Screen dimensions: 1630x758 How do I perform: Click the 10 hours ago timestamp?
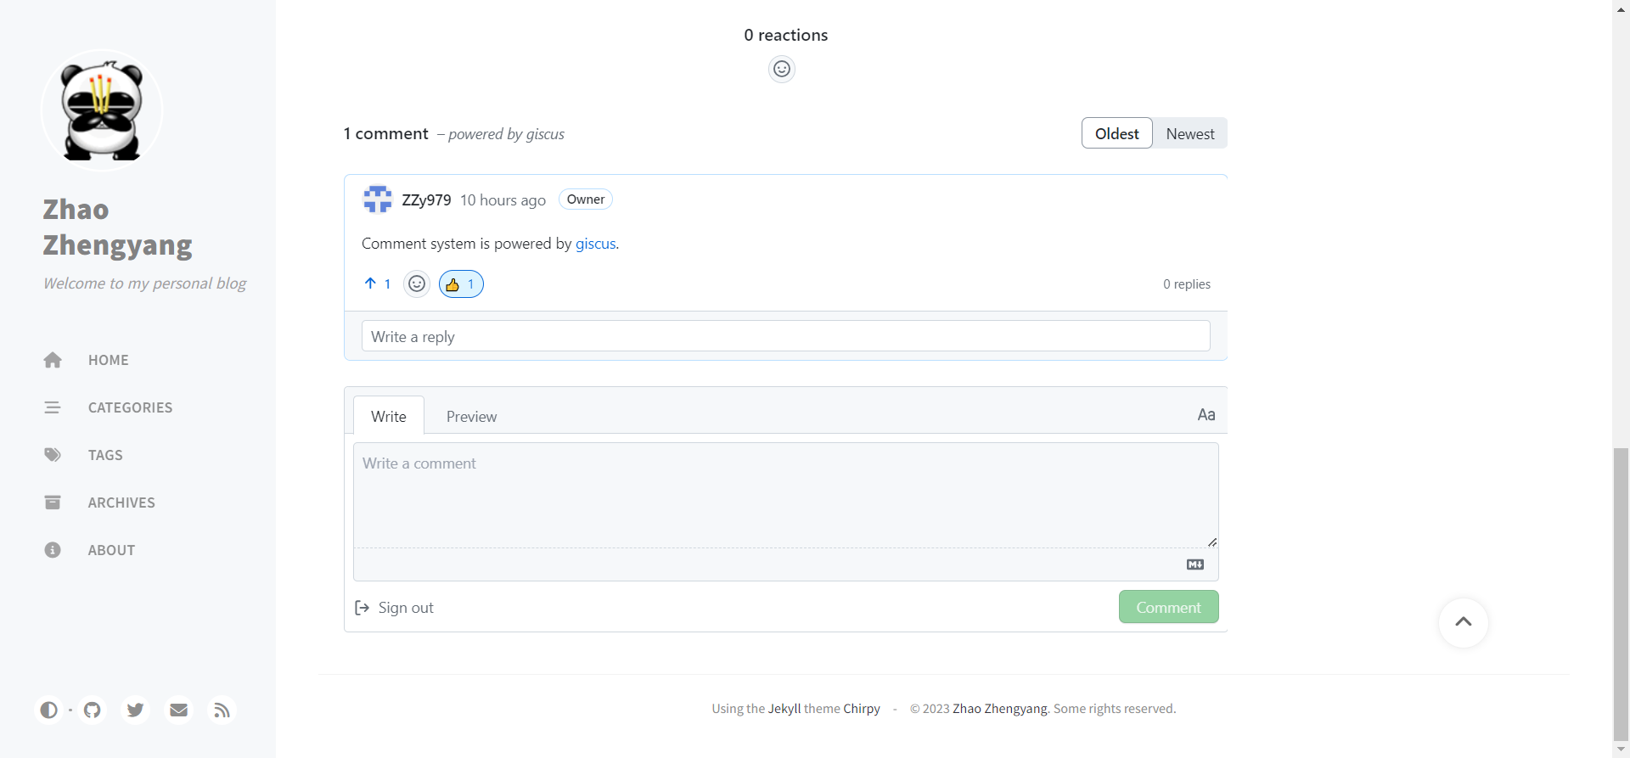(503, 200)
